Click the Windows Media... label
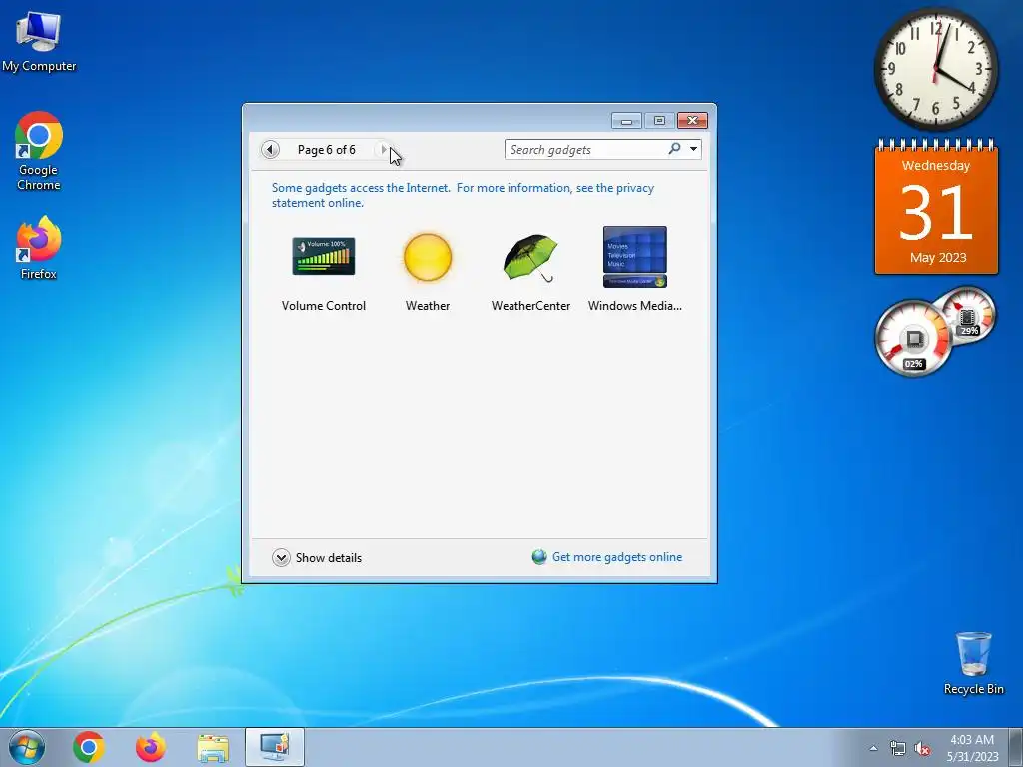 pyautogui.click(x=634, y=306)
